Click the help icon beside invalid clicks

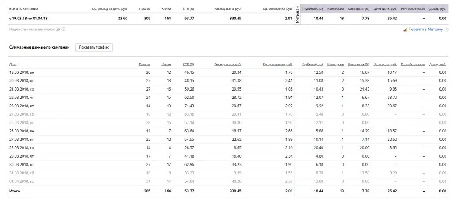point(64,29)
